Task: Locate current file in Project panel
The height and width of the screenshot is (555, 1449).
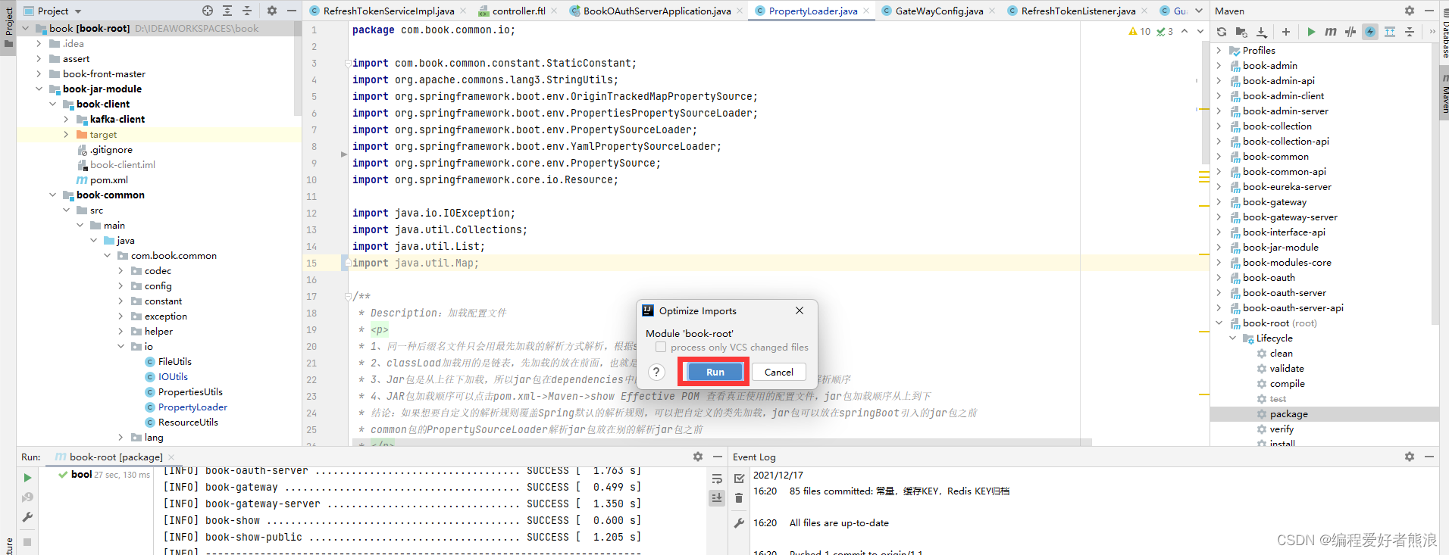Action: click(x=208, y=11)
